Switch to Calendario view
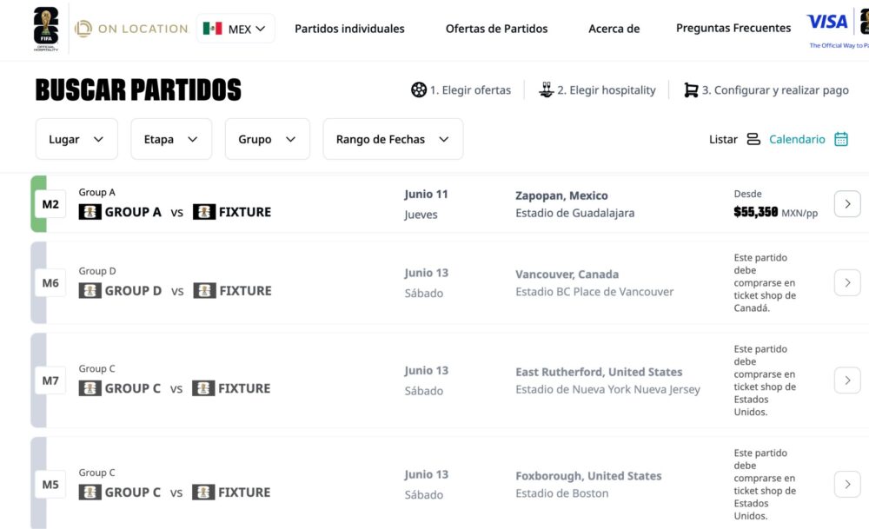Image resolution: width=869 pixels, height=529 pixels. pos(797,139)
